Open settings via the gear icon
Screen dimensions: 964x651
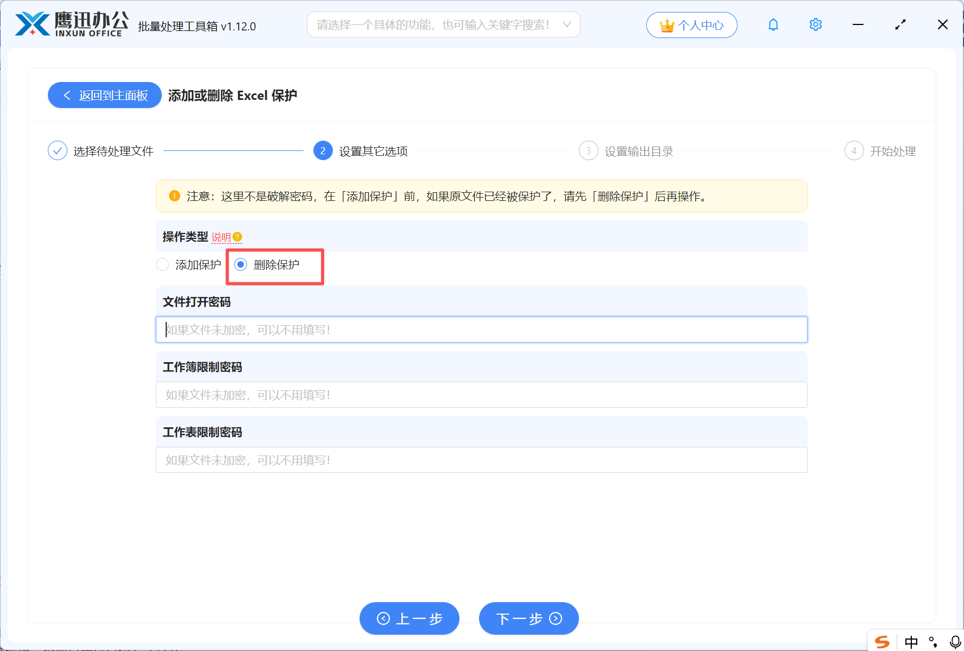[x=815, y=25]
